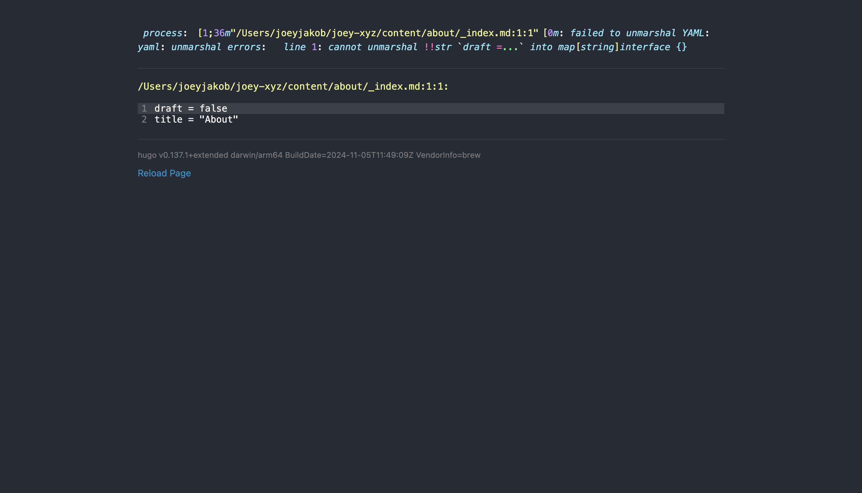Click the 'title = "About"' code line
The width and height of the screenshot is (862, 493).
point(196,120)
